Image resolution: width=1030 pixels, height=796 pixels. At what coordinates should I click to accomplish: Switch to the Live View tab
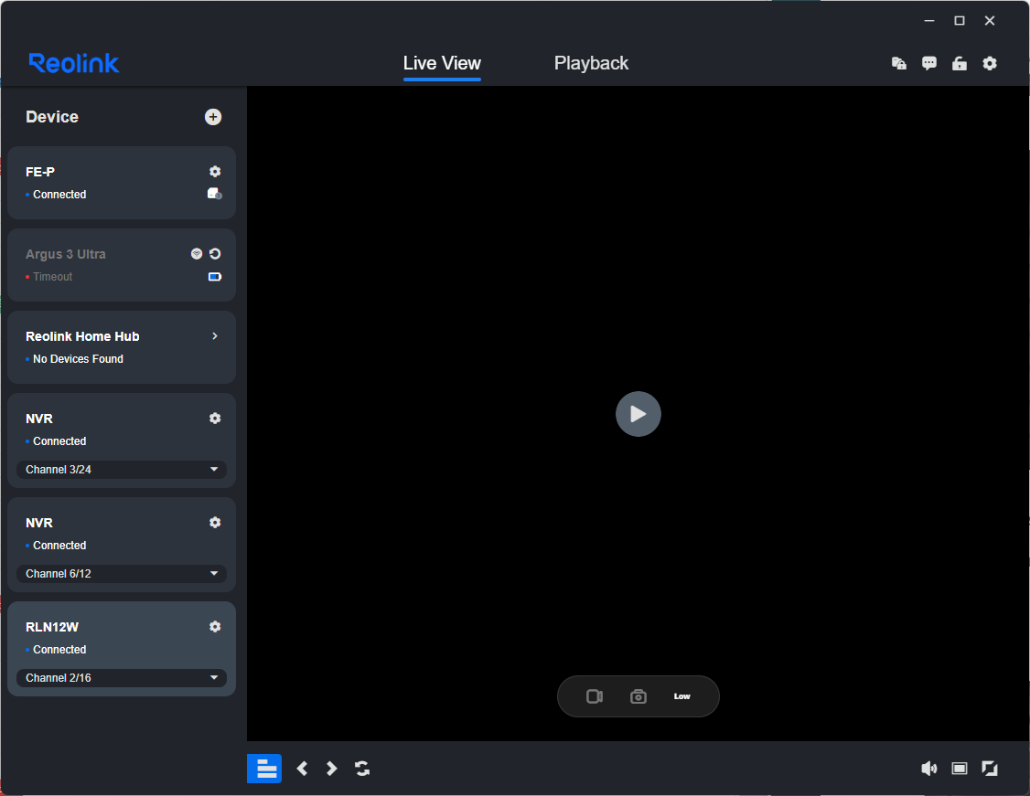point(442,64)
